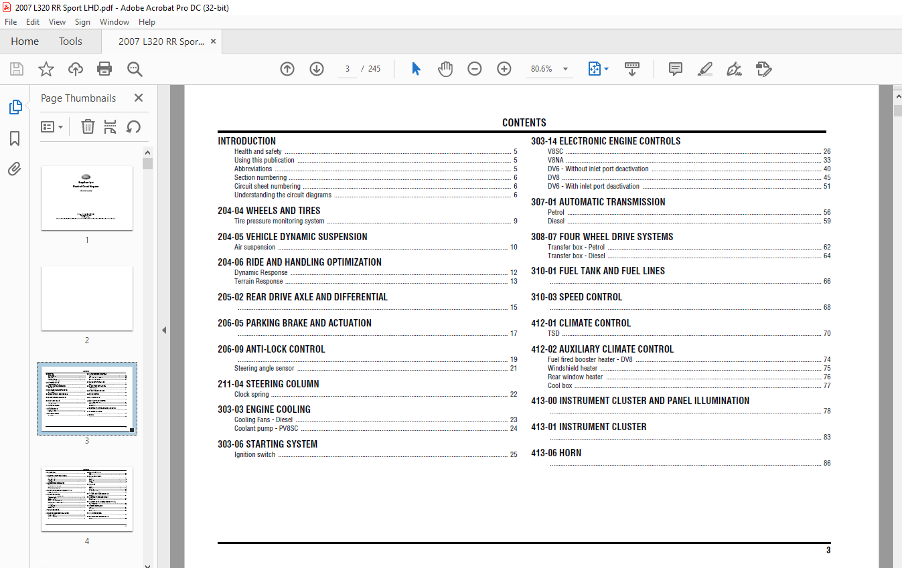Open the Sign menu
This screenshot has height=568, width=902.
[x=82, y=22]
